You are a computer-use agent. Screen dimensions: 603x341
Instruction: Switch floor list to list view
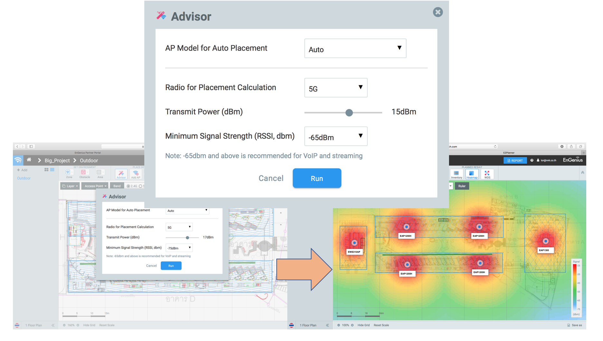[52, 170]
